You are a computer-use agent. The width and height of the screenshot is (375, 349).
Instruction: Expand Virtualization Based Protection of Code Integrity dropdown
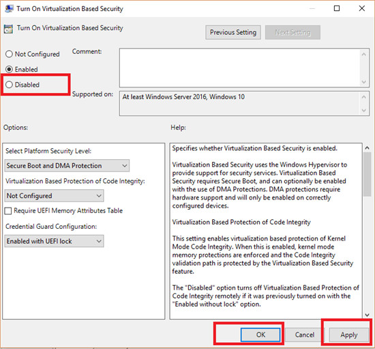pos(54,196)
